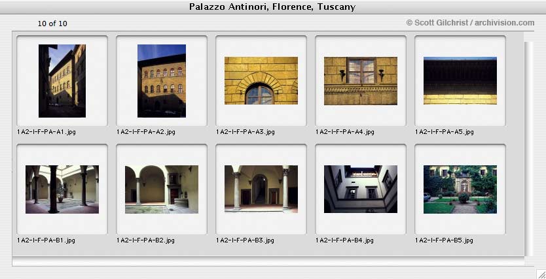The height and width of the screenshot is (279, 546).
Task: Click filename label 1A2-I-F-PA-A5.jpg
Action: [445, 132]
